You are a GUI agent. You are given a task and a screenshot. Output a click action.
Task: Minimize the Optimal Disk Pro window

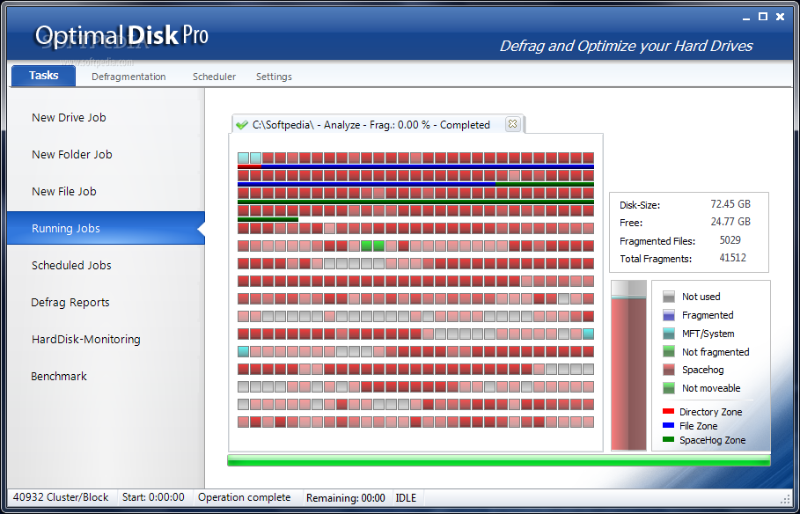point(746,18)
